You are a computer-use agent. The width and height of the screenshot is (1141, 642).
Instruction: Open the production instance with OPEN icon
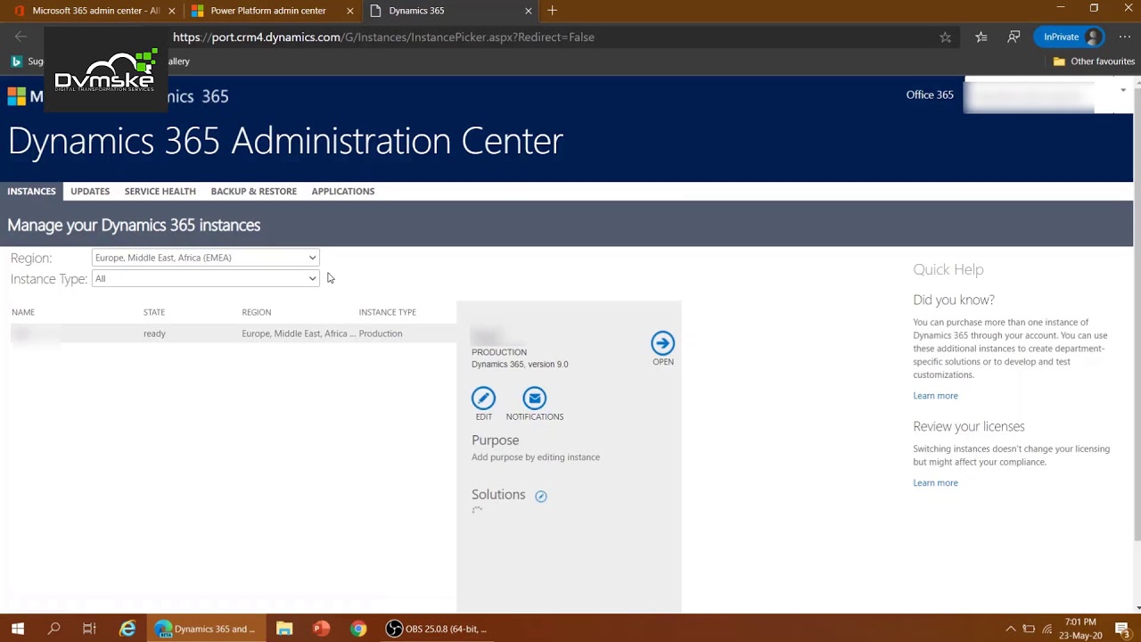(x=662, y=343)
